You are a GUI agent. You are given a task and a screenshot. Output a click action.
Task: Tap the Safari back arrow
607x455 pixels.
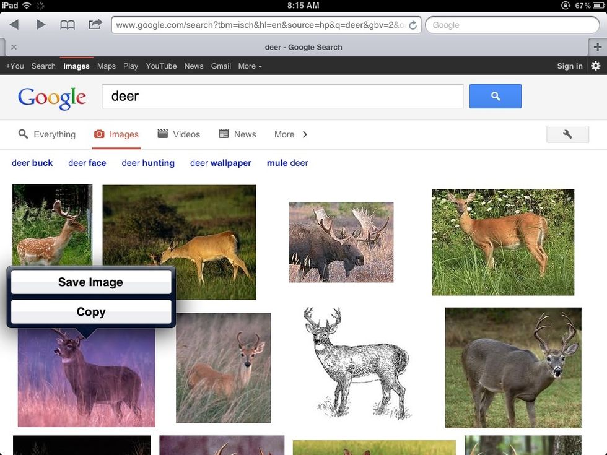click(14, 25)
